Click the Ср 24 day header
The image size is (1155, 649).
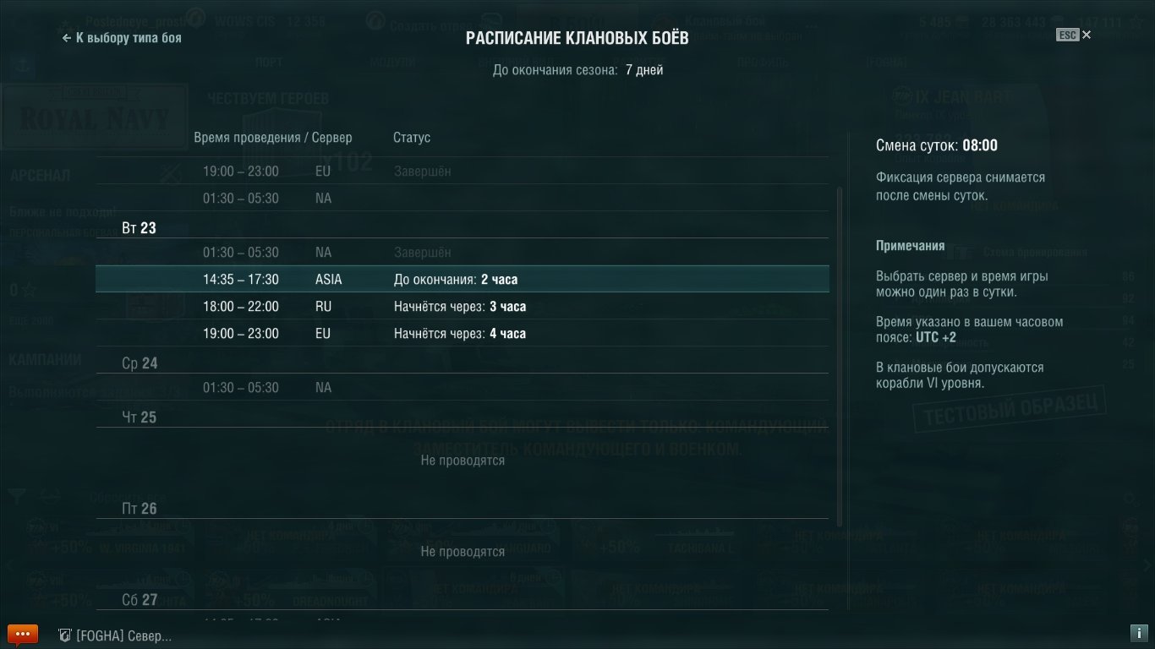pyautogui.click(x=140, y=363)
